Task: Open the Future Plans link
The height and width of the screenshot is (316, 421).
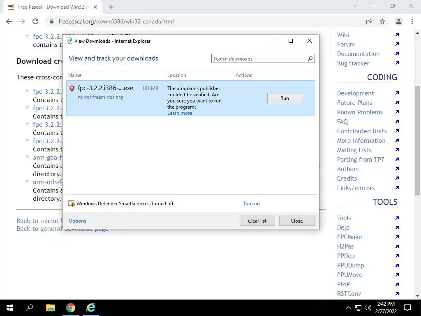Action: (x=354, y=102)
